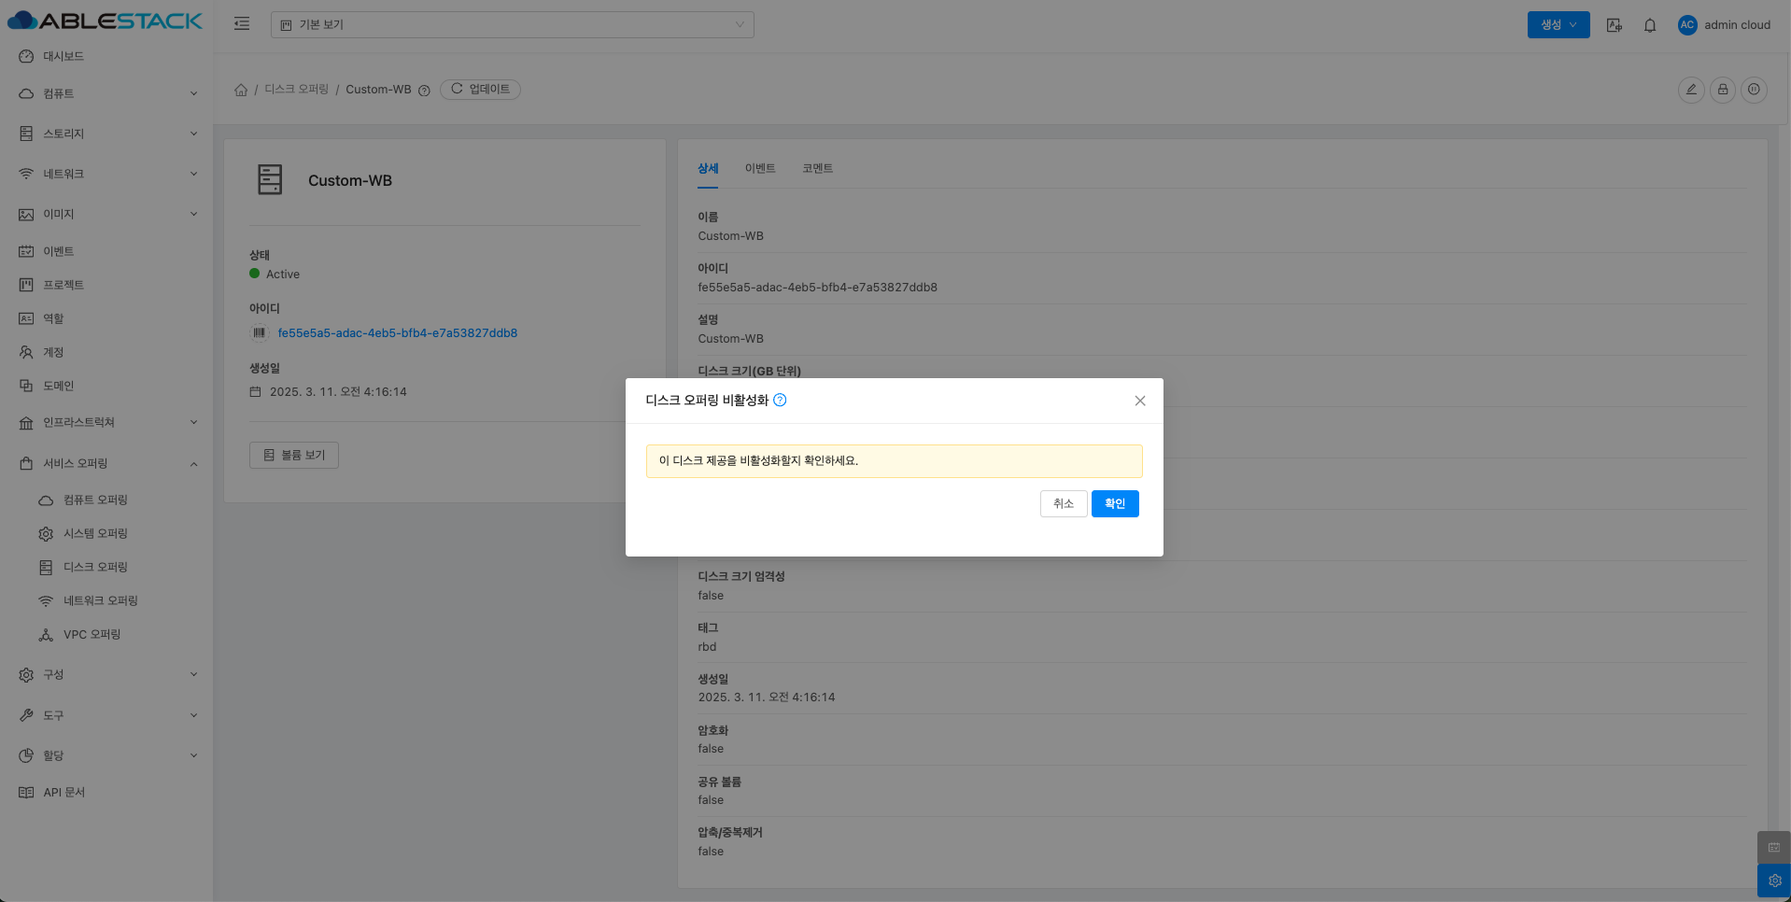
Task: Toggle the sidebar collapse menu icon
Action: (x=242, y=24)
